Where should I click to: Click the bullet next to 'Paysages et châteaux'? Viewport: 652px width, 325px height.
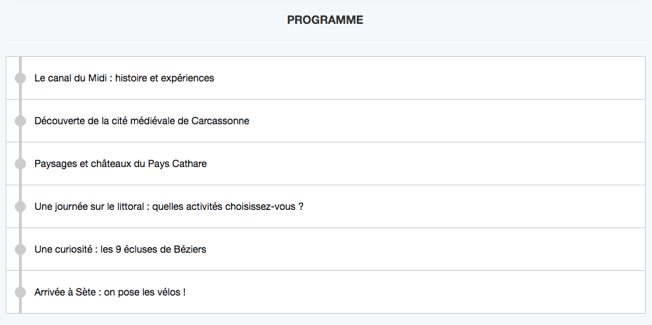[x=20, y=164]
